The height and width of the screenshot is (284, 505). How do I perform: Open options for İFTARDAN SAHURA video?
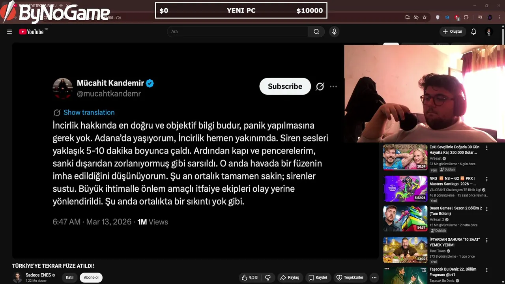(x=486, y=240)
